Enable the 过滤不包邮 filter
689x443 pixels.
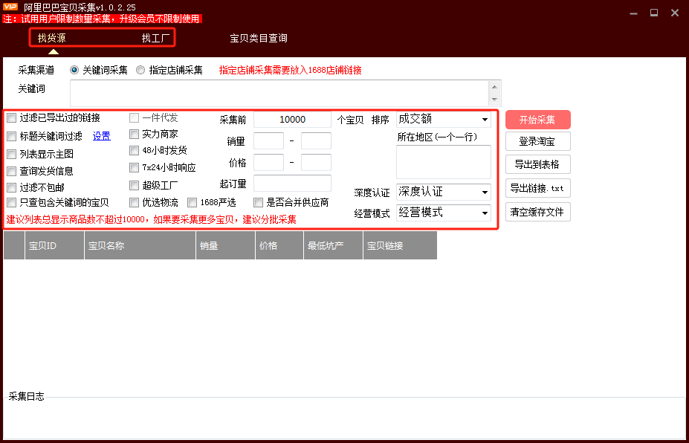(11, 185)
